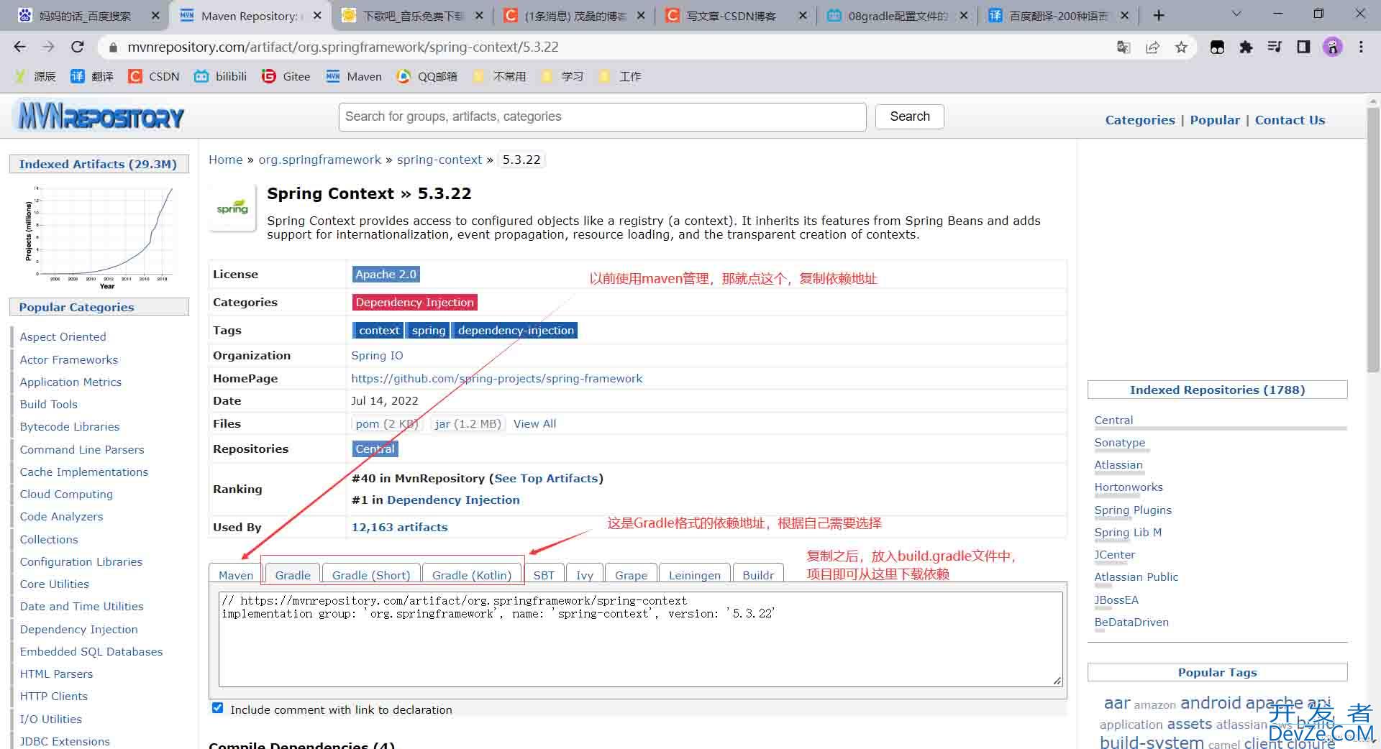The width and height of the screenshot is (1381, 749).
Task: Select the Ivy tab
Action: [585, 574]
